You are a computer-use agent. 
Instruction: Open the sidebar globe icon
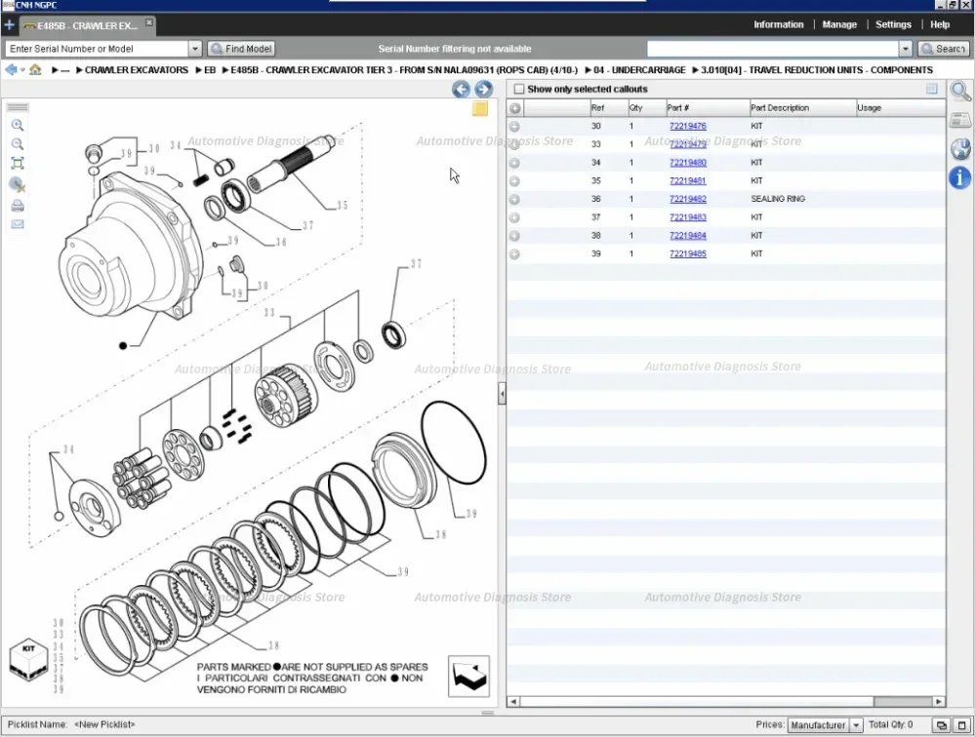click(959, 149)
